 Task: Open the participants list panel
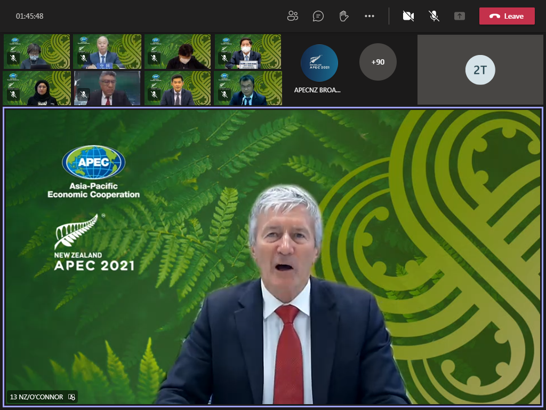point(293,16)
